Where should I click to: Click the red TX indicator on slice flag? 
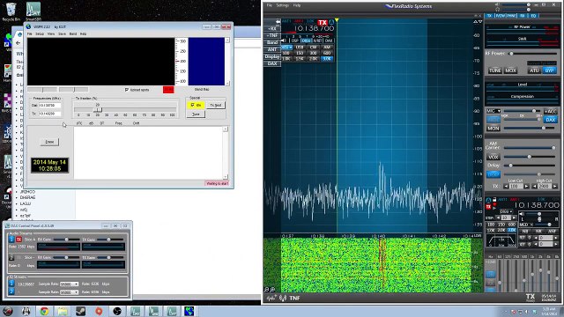323,23
